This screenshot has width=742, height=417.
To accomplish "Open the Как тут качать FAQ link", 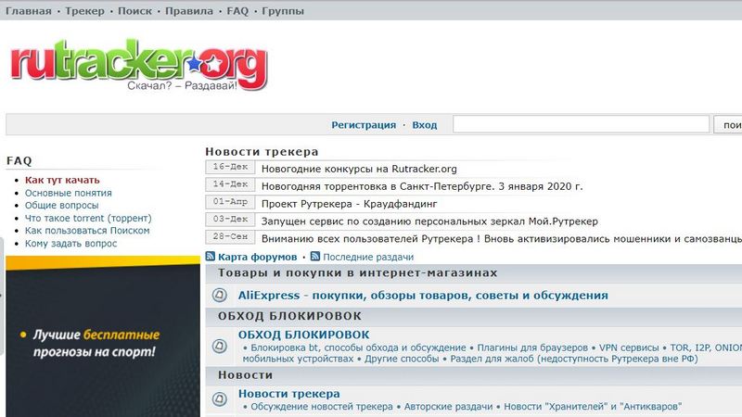I will tap(62, 180).
